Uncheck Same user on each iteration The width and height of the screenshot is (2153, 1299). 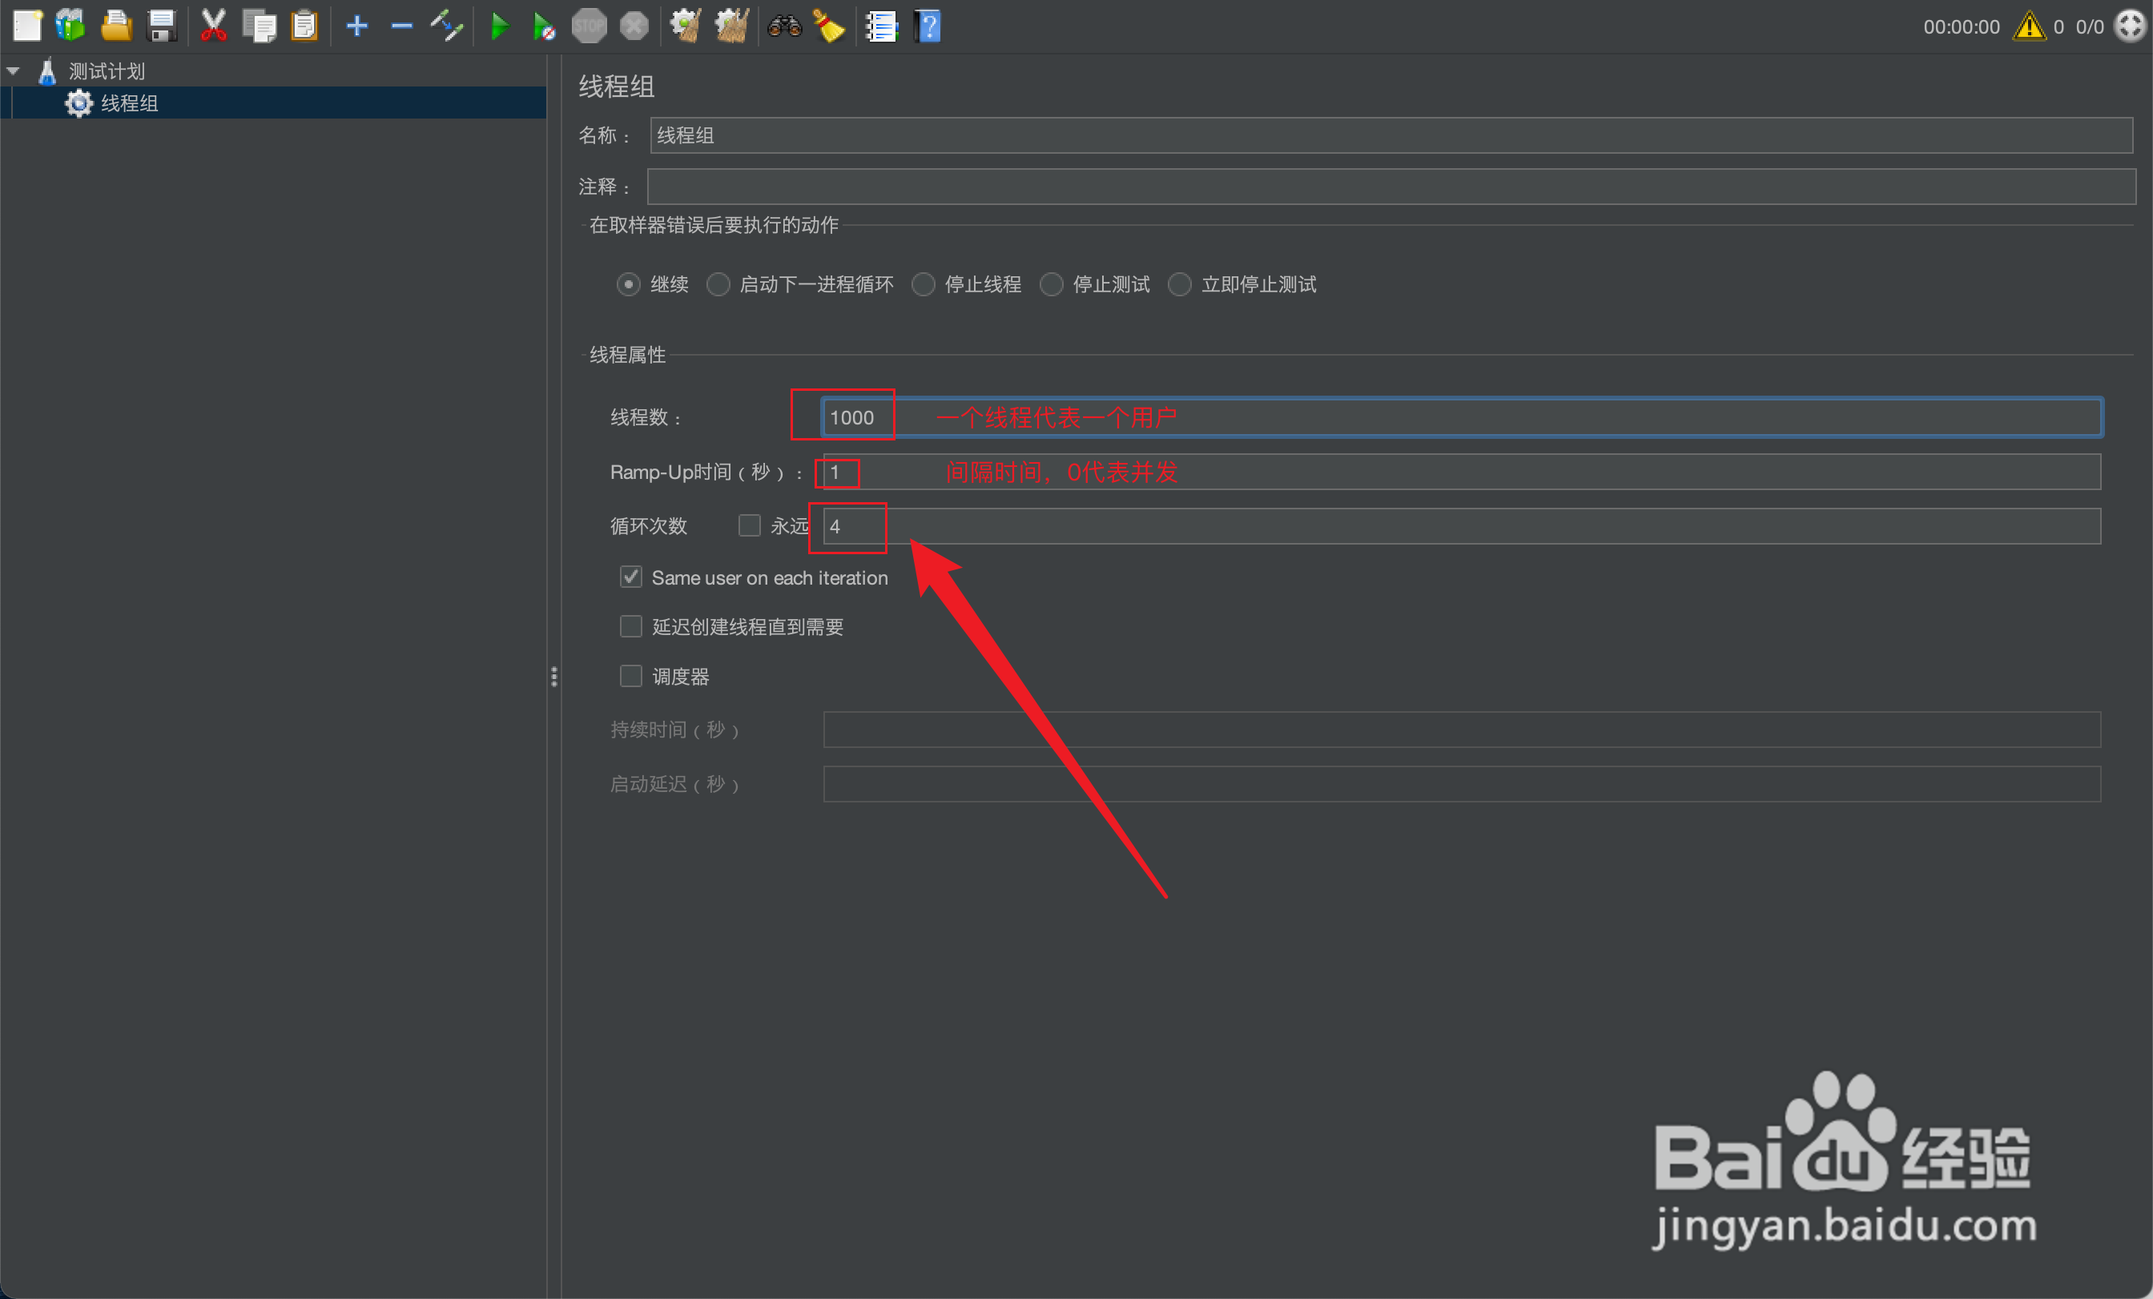[631, 577]
